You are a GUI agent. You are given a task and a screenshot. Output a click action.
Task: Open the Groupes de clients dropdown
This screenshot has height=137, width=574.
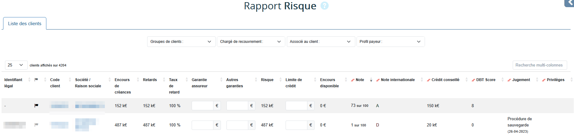(181, 42)
